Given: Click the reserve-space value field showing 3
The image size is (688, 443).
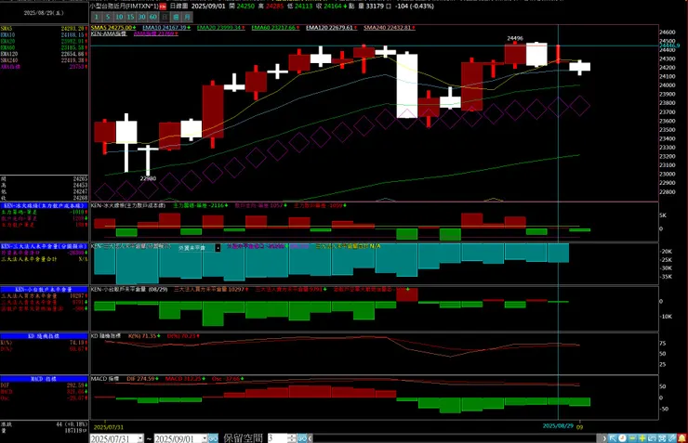Looking at the screenshot, I should pos(277,438).
